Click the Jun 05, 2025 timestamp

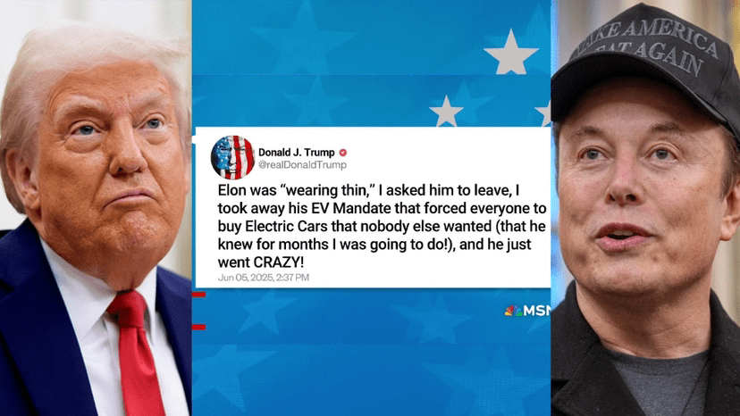[264, 278]
